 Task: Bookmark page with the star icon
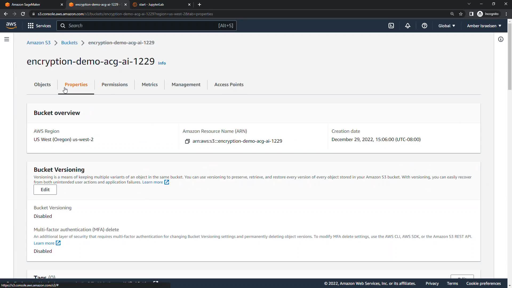461,14
